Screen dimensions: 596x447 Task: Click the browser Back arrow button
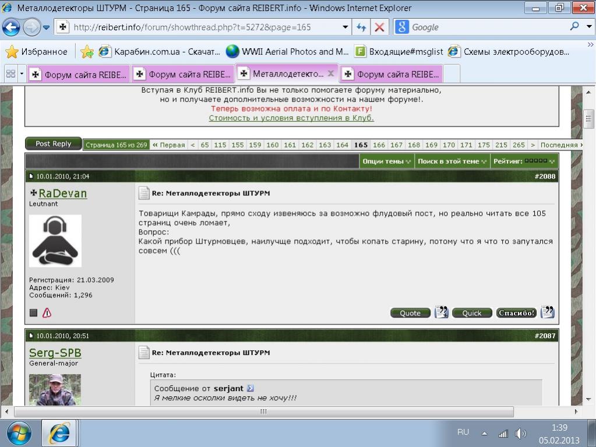click(x=12, y=27)
